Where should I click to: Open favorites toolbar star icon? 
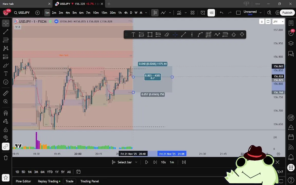tap(6, 178)
